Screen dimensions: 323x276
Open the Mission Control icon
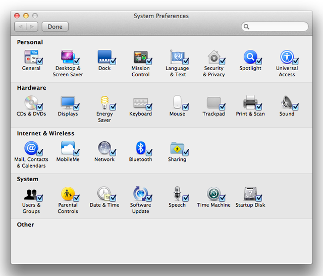tap(140, 57)
